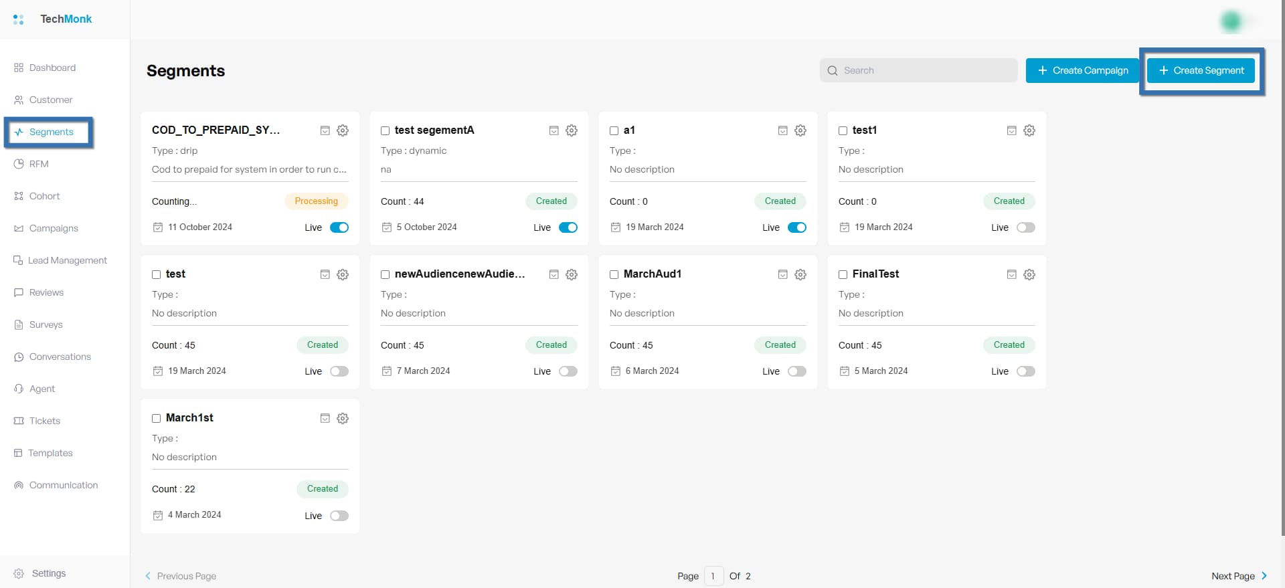Go to Next Page
Screen dimensions: 1285x588
pyautogui.click(x=1239, y=576)
